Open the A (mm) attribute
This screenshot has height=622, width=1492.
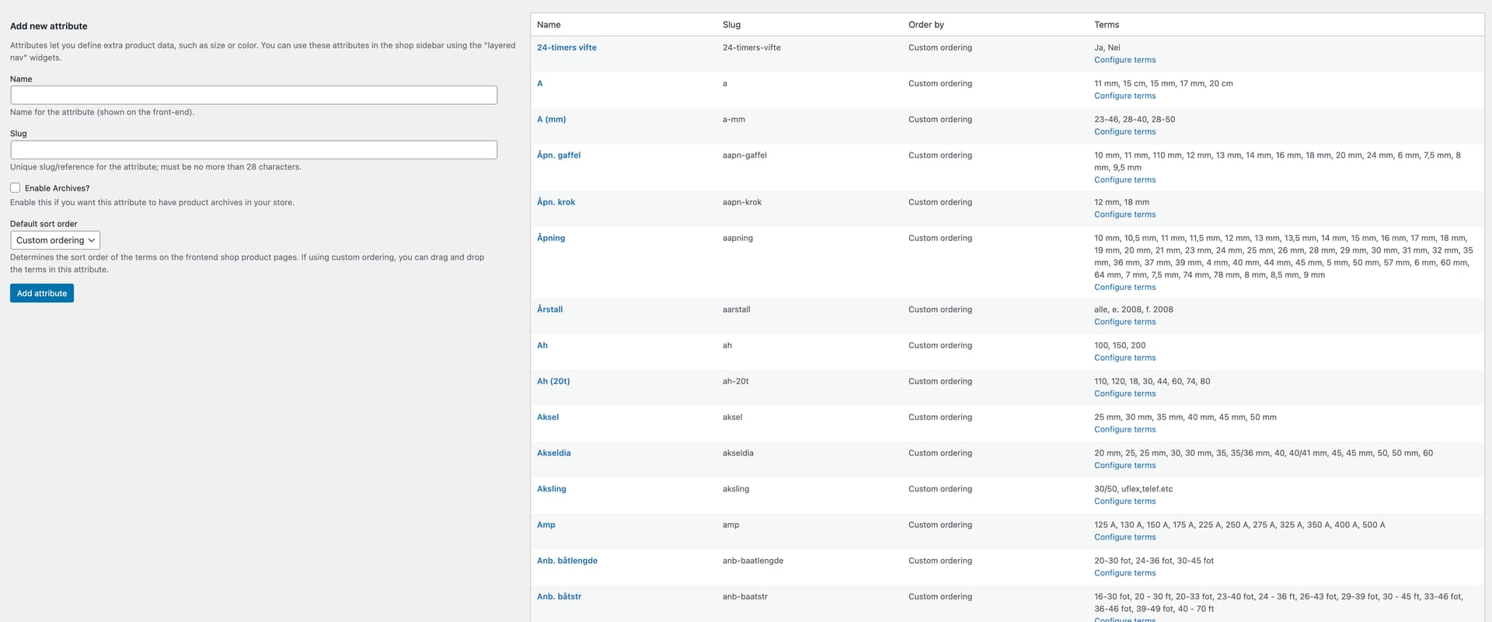[551, 119]
